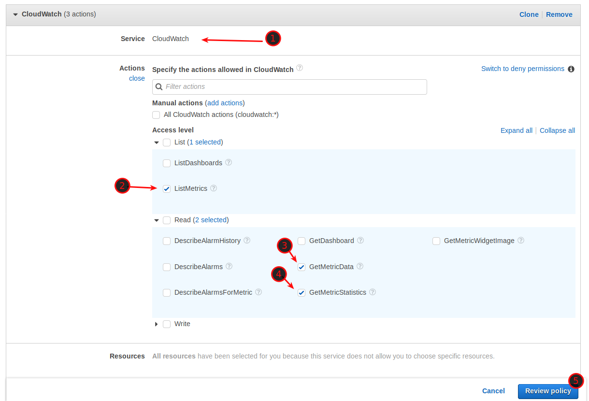Image resolution: width=589 pixels, height=401 pixels.
Task: Toggle the Read access level checkbox
Action: 167,220
